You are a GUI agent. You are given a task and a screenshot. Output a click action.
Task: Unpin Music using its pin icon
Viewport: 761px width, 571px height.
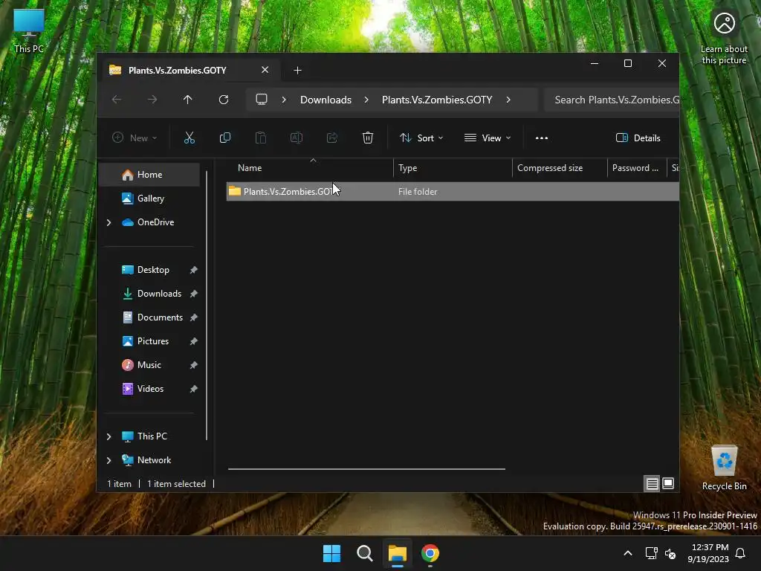pos(194,365)
